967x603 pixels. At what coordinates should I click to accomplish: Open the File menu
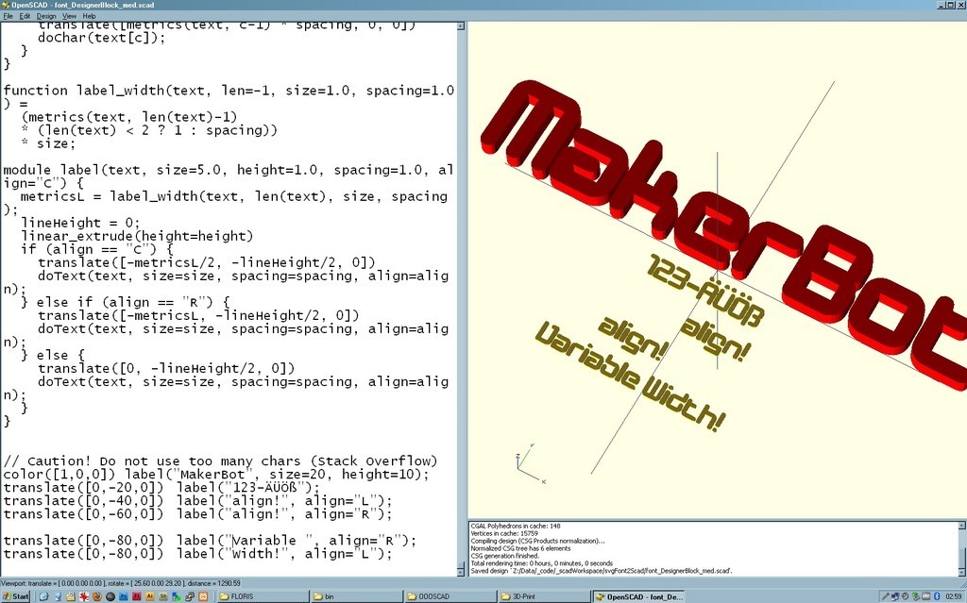[x=8, y=16]
